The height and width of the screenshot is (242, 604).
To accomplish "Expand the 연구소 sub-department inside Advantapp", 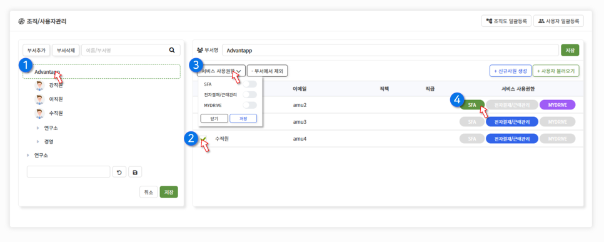I will point(38,128).
